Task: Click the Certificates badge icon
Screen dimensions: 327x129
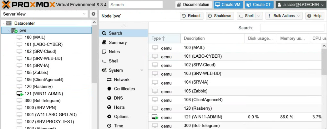Action: coord(109,89)
